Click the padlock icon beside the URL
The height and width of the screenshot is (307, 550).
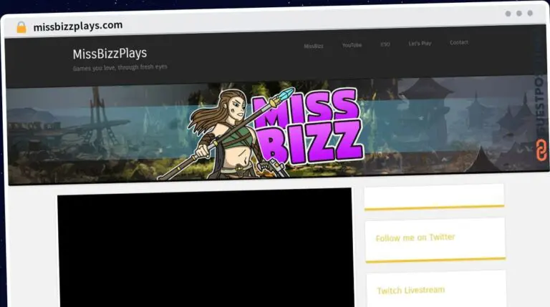click(x=21, y=27)
